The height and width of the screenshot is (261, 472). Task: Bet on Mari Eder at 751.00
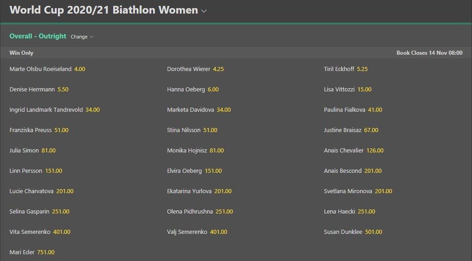point(46,253)
